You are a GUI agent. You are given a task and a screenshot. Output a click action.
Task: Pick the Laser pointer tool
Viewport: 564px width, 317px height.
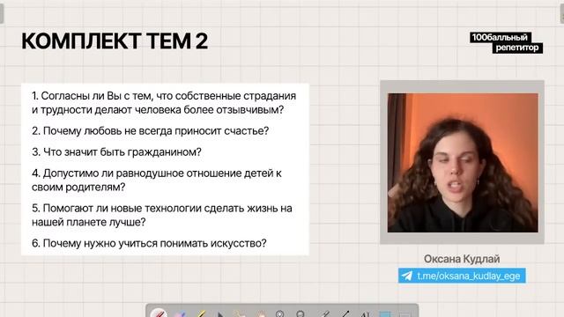[324, 314]
